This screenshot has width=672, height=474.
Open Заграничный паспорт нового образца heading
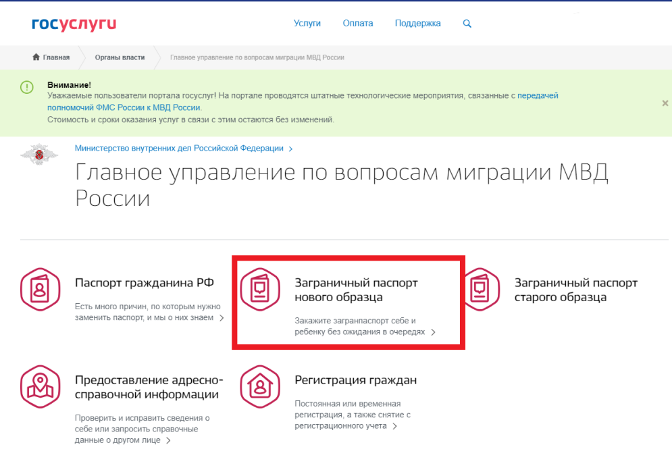(x=356, y=290)
